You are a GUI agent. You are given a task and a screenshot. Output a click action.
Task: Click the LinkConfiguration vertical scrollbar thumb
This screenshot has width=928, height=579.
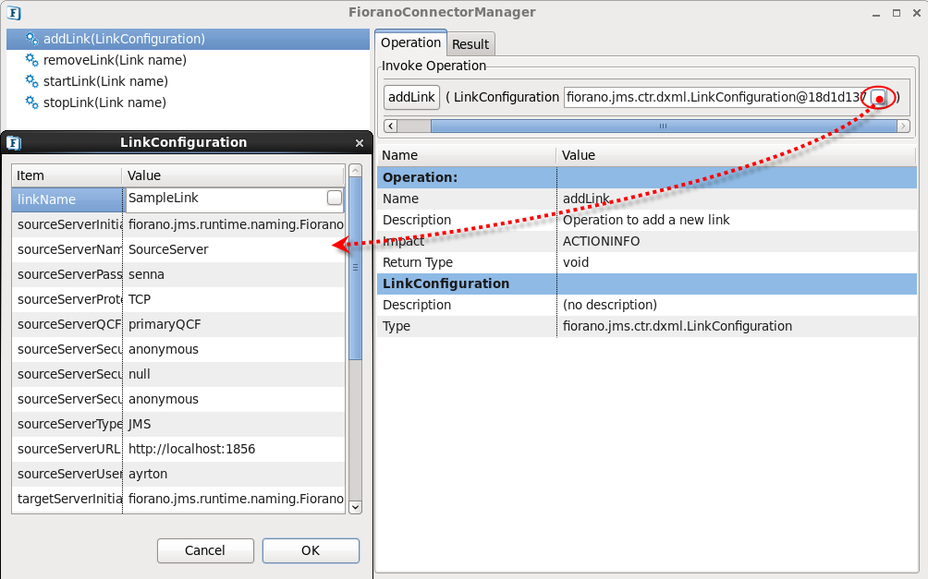tap(355, 268)
